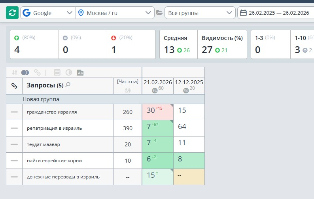
Task: Click position 7 cell for репатриация в израиль
Action: 158,128
